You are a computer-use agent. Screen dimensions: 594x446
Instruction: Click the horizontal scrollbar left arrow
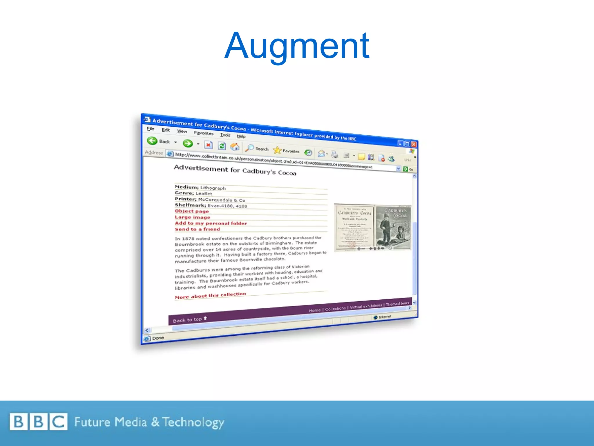[147, 330]
